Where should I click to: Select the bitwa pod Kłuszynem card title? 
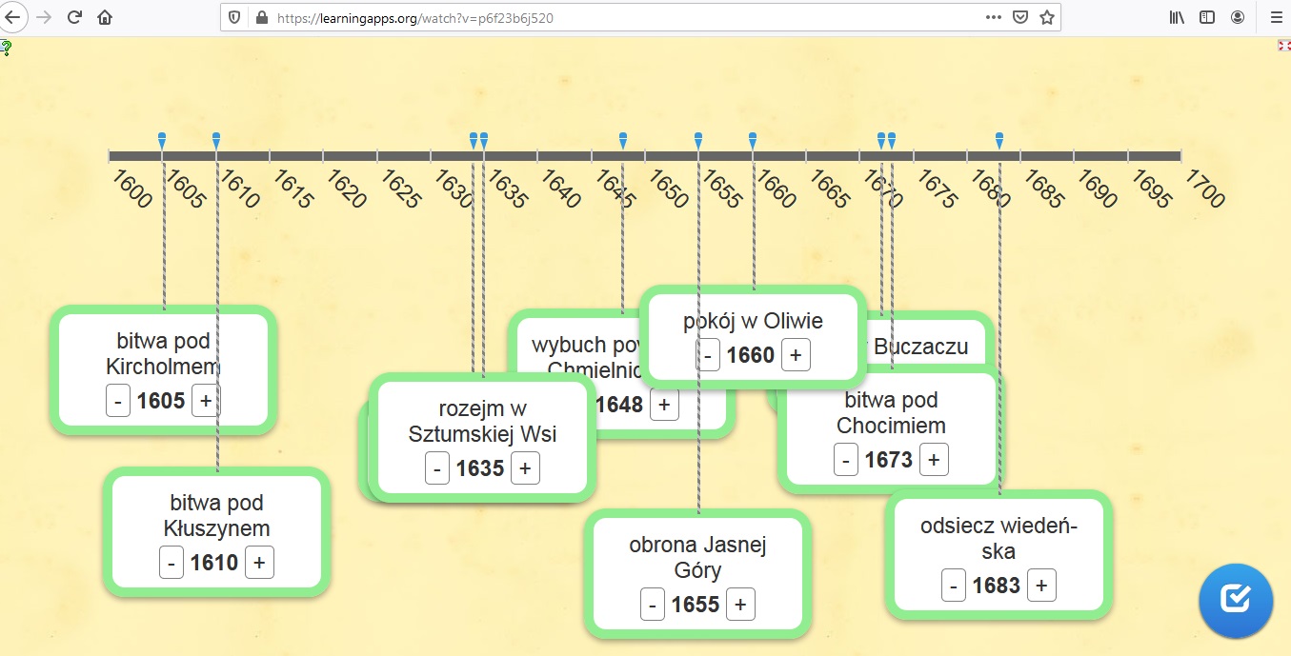tap(216, 515)
